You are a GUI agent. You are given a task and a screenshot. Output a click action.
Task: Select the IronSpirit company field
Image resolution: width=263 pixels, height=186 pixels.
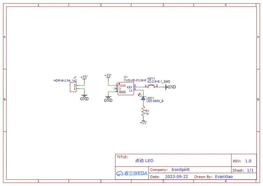coord(180,170)
